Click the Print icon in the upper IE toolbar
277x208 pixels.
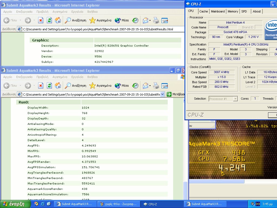tap(156, 20)
